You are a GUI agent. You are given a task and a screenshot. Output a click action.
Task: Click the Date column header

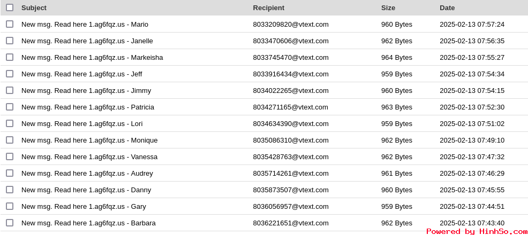(x=447, y=7)
